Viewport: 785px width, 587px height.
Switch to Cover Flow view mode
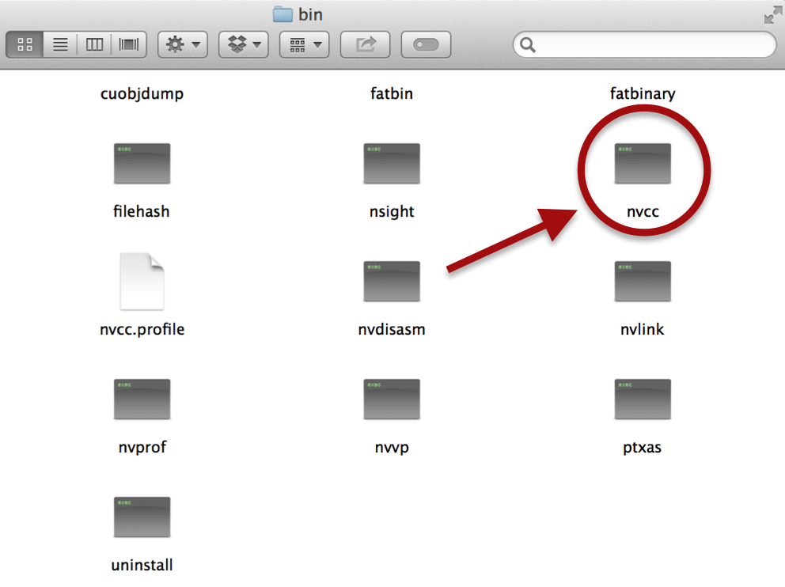click(129, 44)
